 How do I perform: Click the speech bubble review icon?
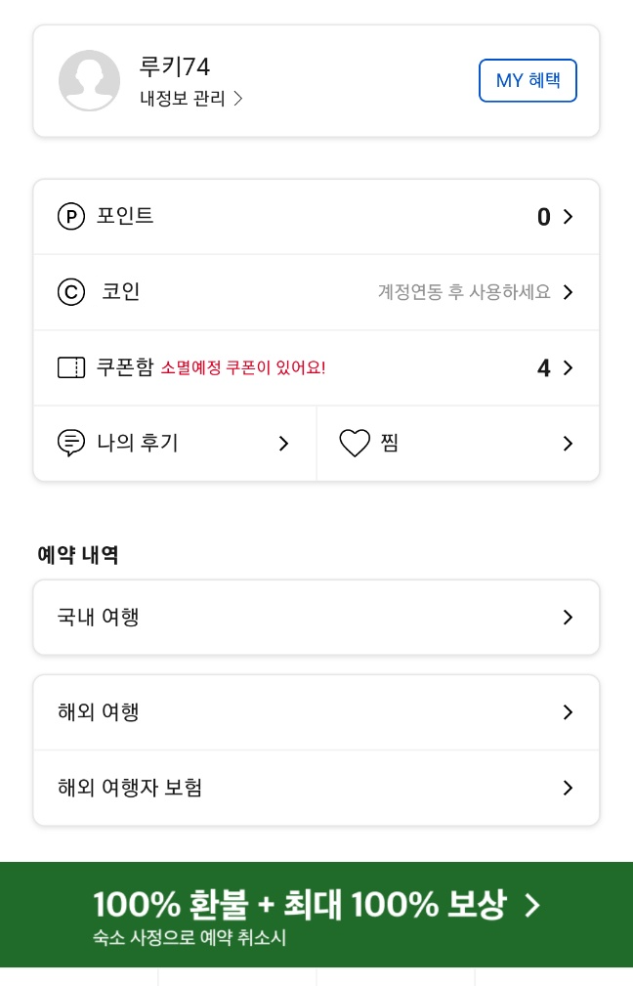pos(71,444)
